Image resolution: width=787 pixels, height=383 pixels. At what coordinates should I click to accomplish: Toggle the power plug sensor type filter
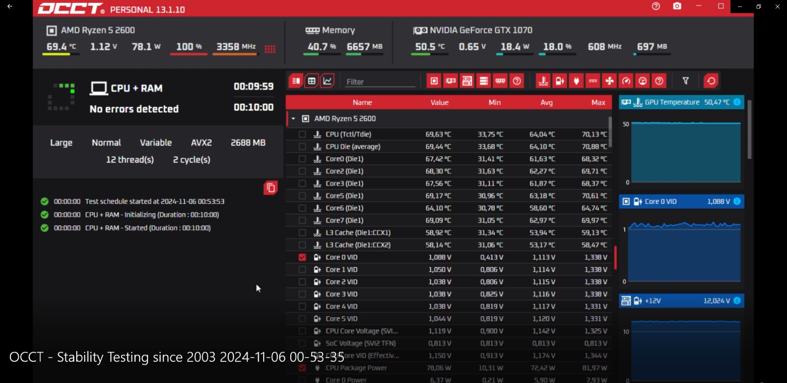pyautogui.click(x=576, y=81)
